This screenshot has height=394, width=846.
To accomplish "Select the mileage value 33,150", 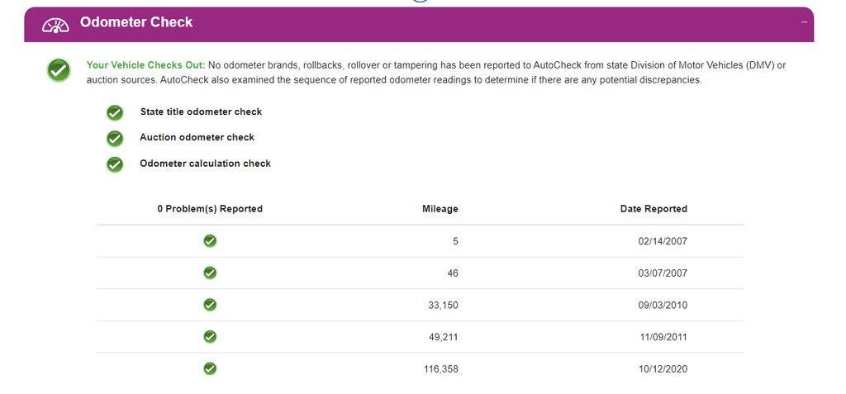I will pyautogui.click(x=443, y=306).
